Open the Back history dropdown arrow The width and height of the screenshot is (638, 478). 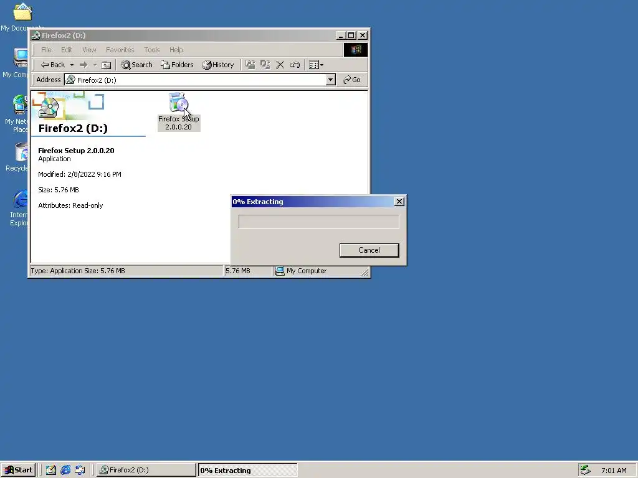point(72,65)
